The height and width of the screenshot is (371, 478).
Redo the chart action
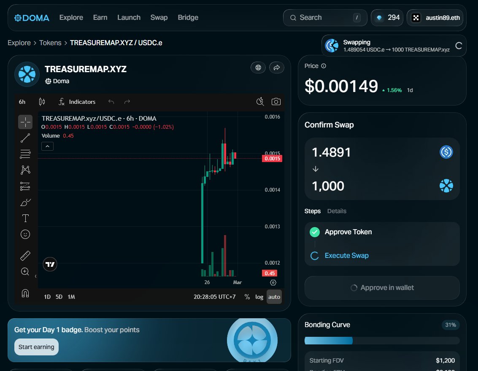[127, 102]
